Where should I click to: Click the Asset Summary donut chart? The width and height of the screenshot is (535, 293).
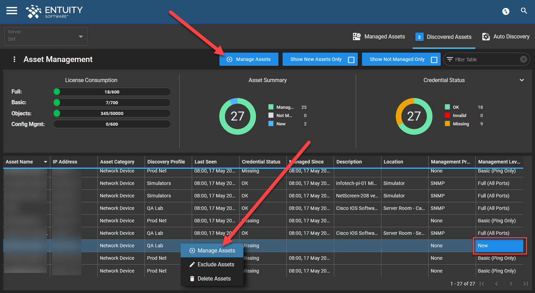238,116
